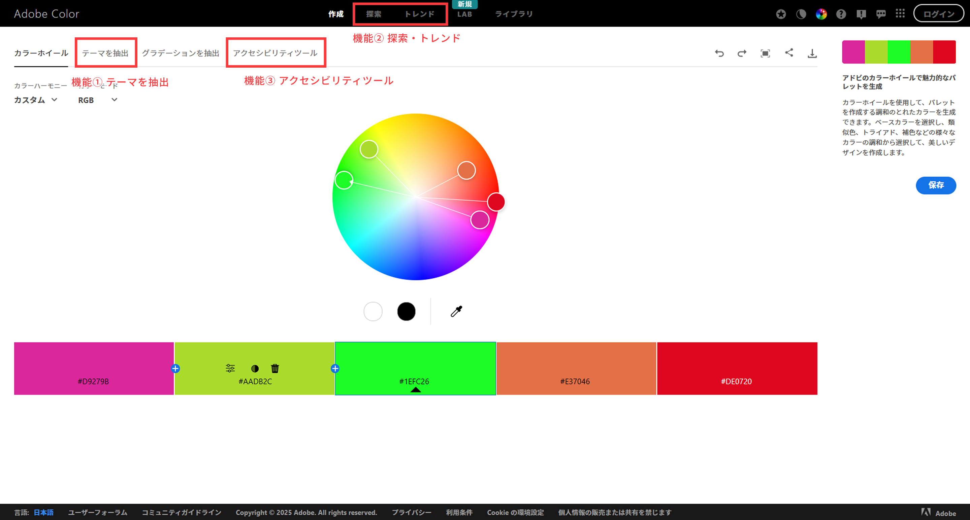Screen dimensions: 970x520
Task: Open sliders adjustment icon on #AADB2C swatch
Action: pos(230,368)
